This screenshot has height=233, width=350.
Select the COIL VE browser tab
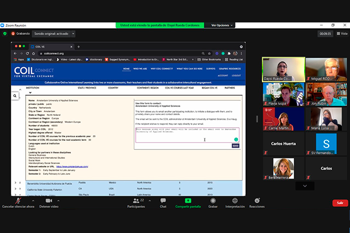click(51, 46)
